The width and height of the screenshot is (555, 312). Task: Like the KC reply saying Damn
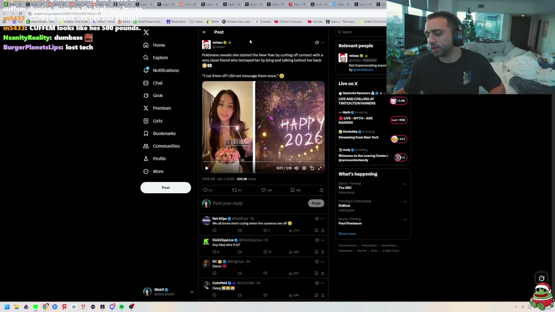pyautogui.click(x=265, y=273)
